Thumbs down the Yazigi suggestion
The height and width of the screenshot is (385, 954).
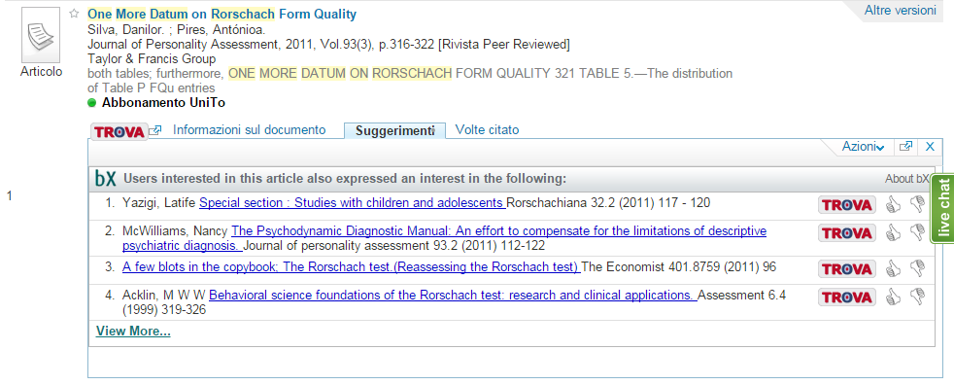917,205
